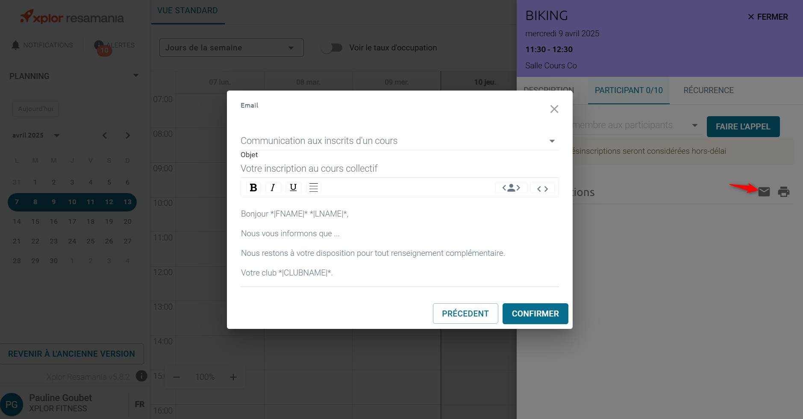Expand the avril 2025 month selector

point(56,135)
